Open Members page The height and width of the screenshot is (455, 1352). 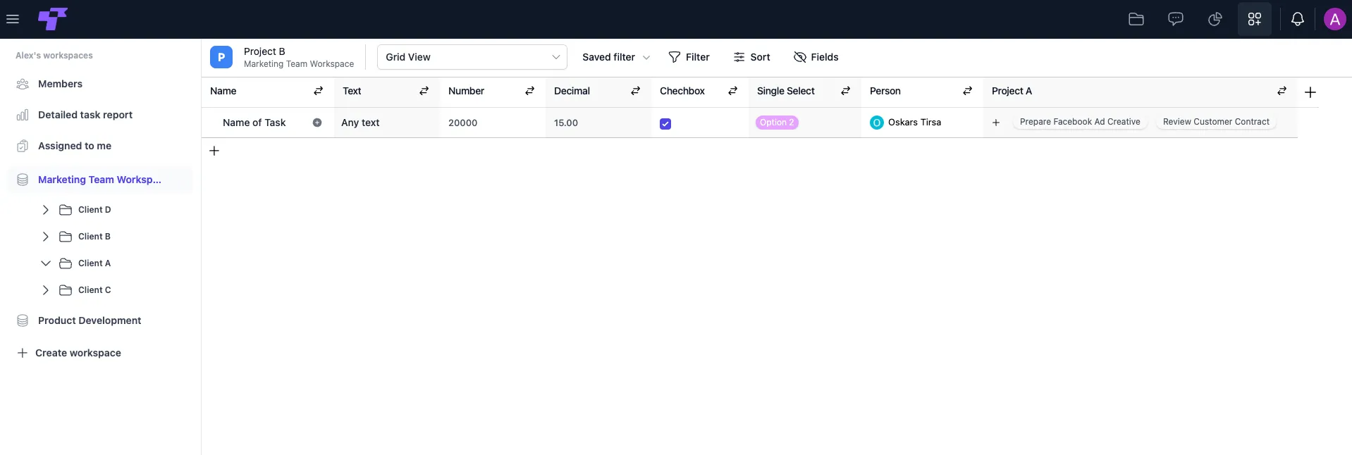[60, 84]
